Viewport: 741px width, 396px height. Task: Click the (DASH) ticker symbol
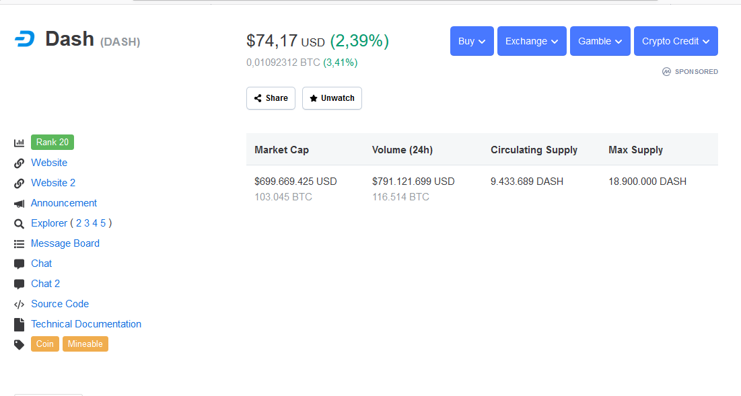tap(120, 42)
